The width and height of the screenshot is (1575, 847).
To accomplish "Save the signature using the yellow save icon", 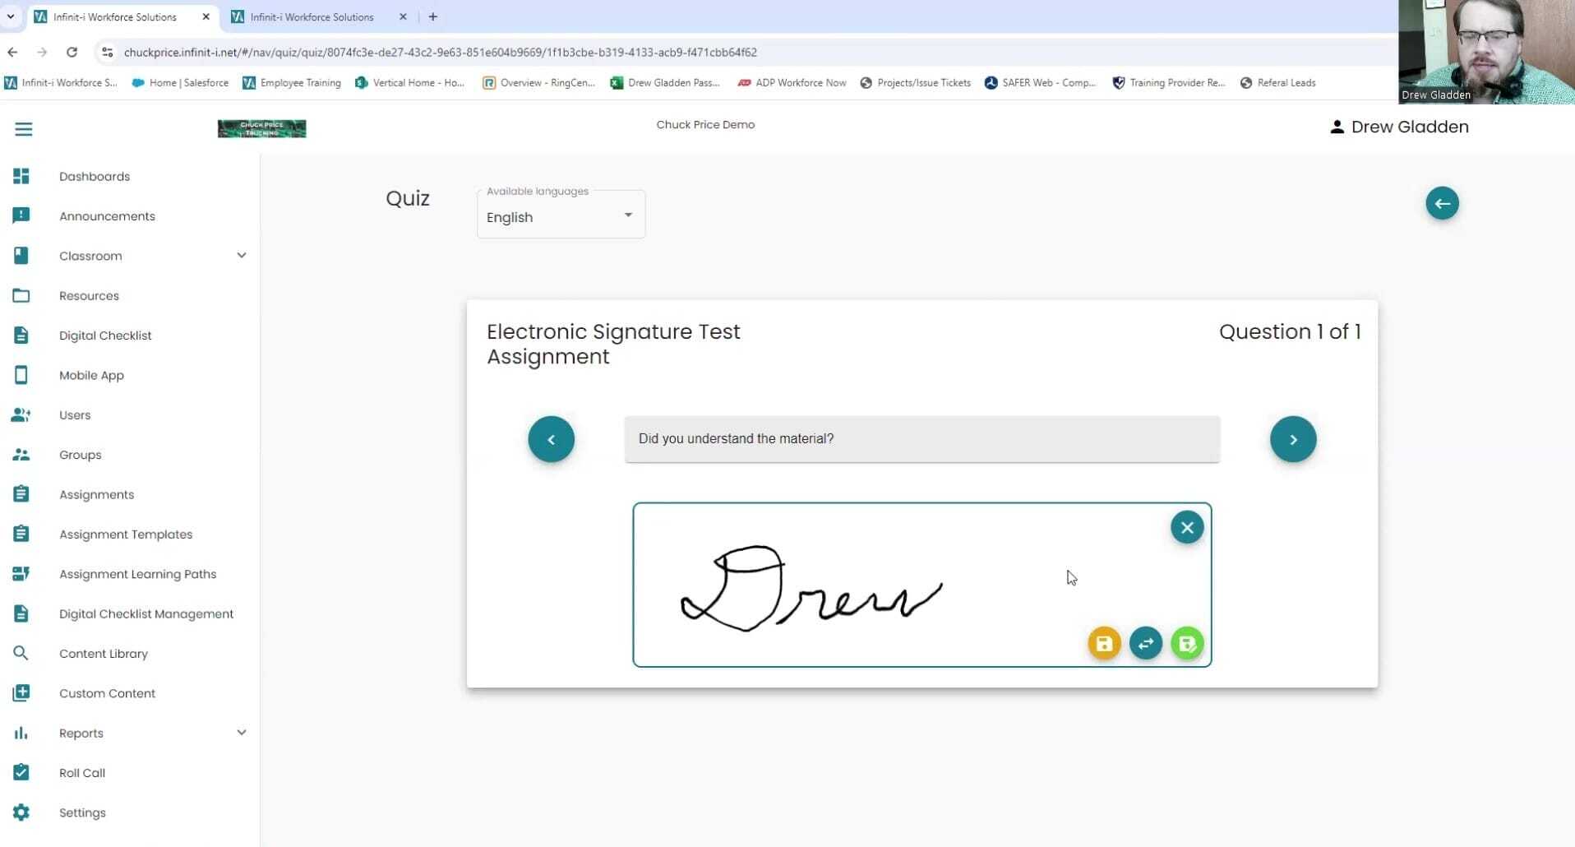I will click(x=1104, y=643).
